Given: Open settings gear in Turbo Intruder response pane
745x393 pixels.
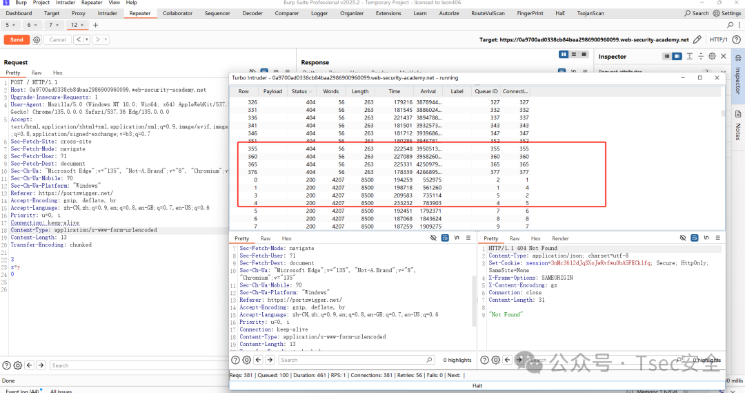Looking at the screenshot, I should (495, 360).
